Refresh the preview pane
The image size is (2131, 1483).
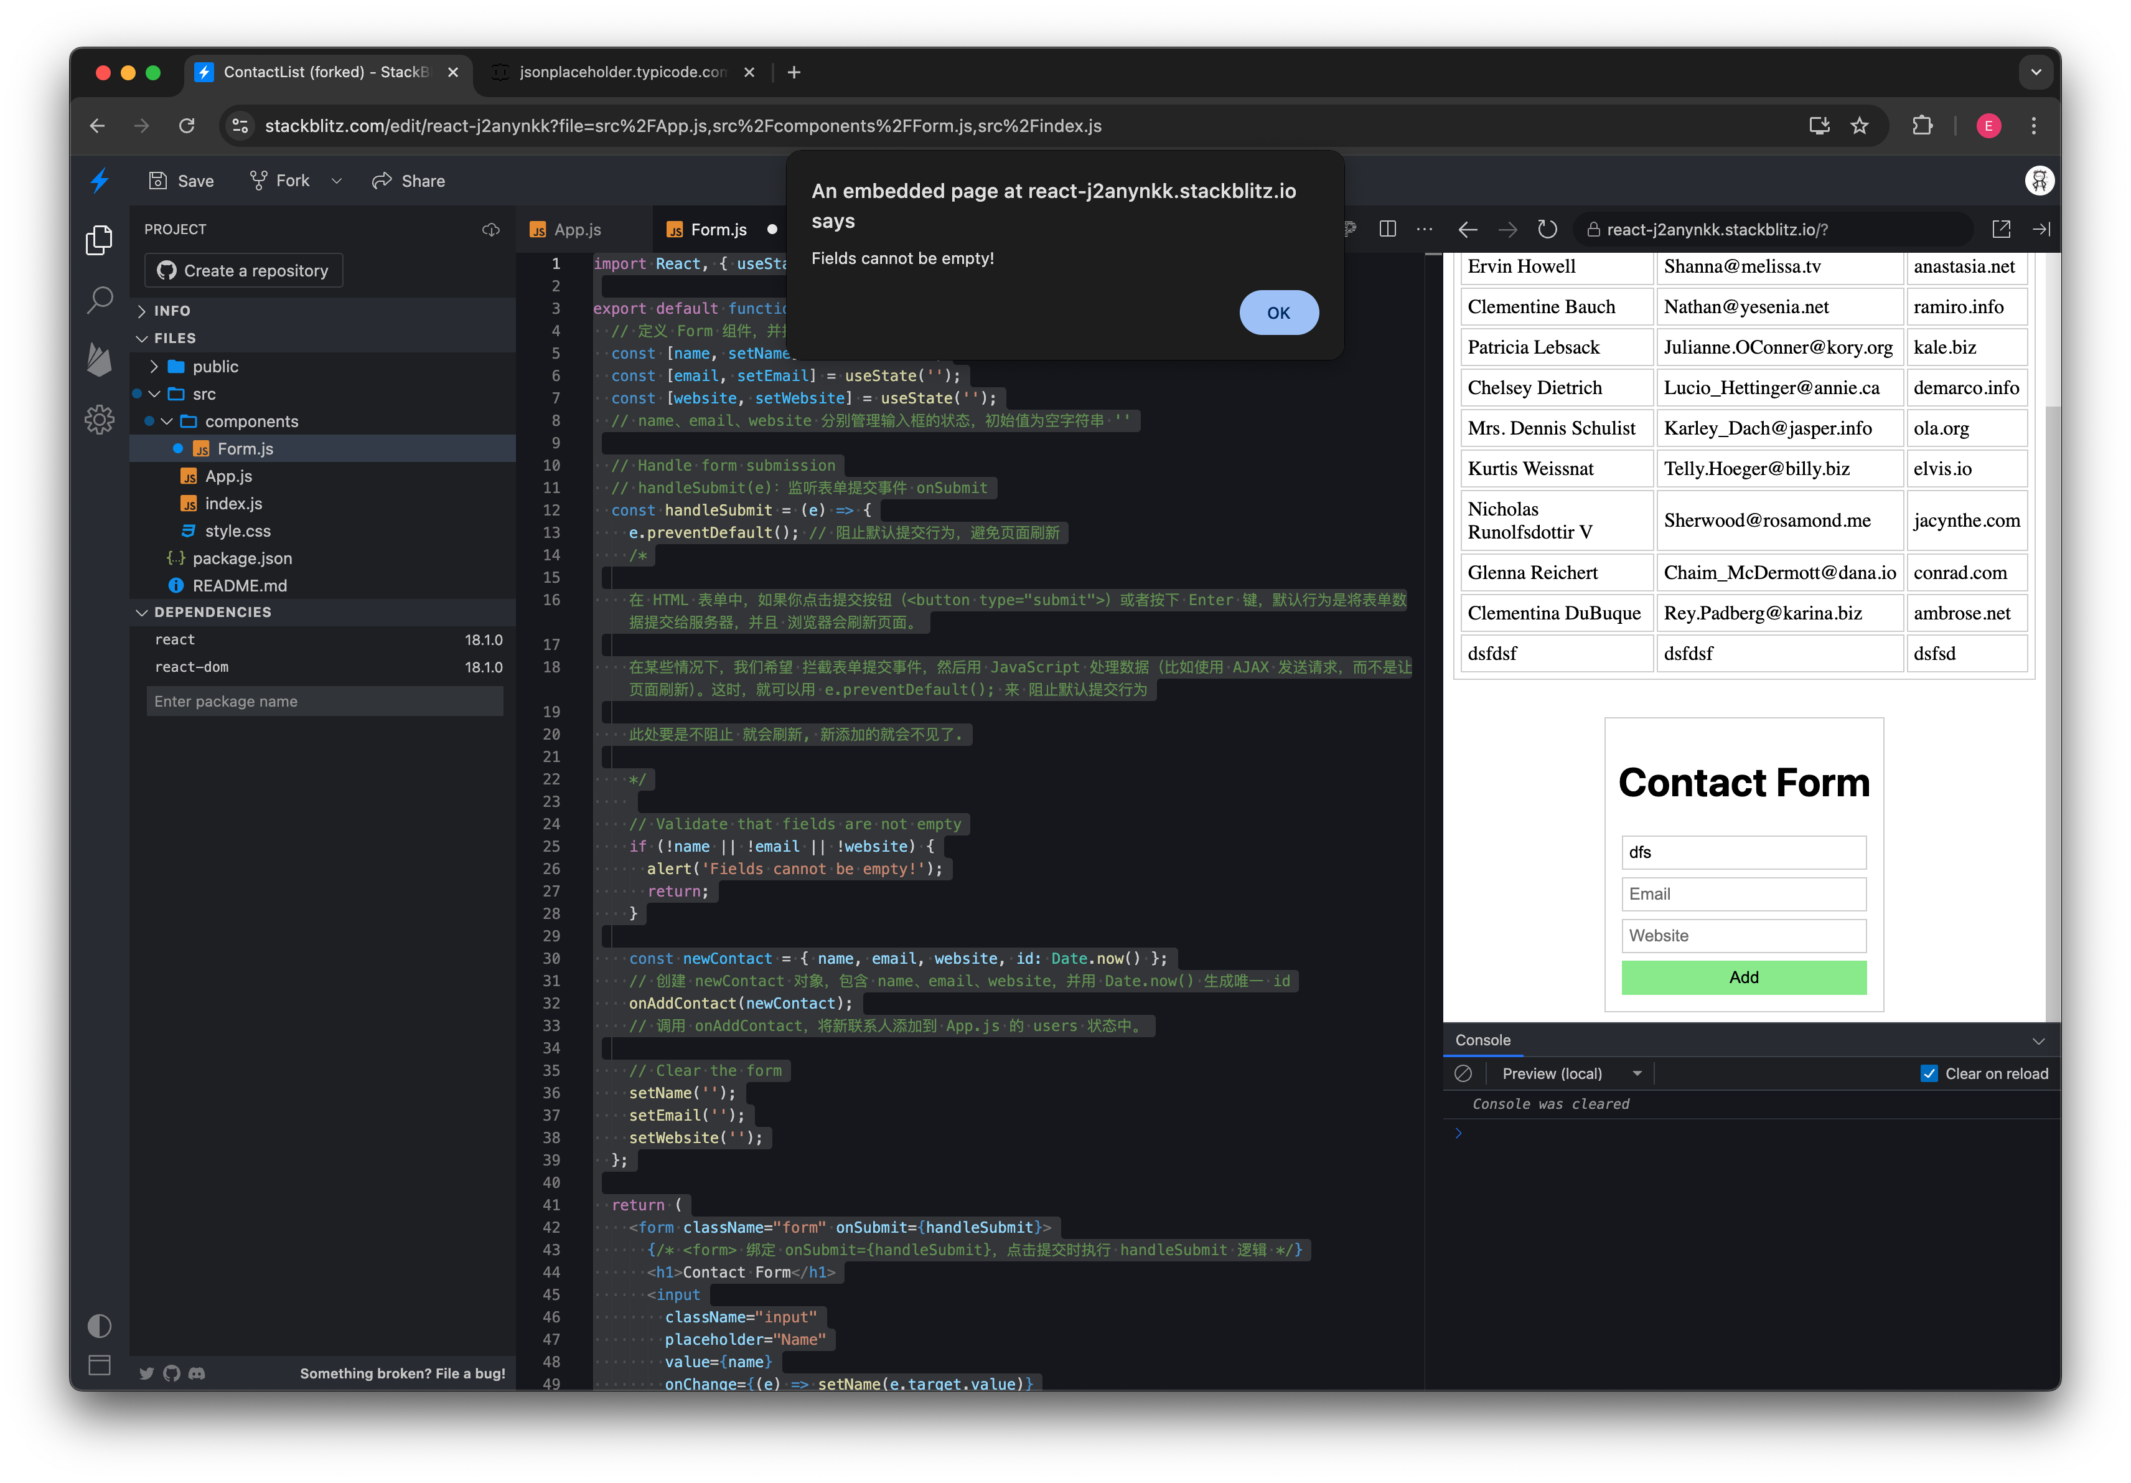coord(1547,229)
